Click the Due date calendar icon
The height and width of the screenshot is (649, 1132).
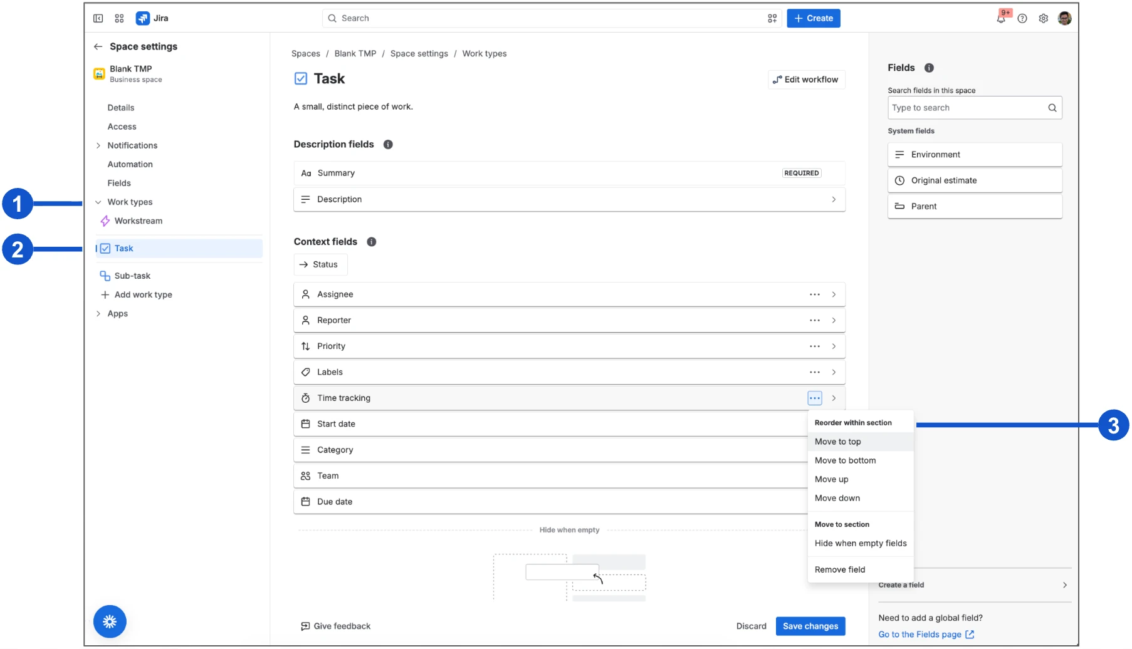[x=306, y=502]
